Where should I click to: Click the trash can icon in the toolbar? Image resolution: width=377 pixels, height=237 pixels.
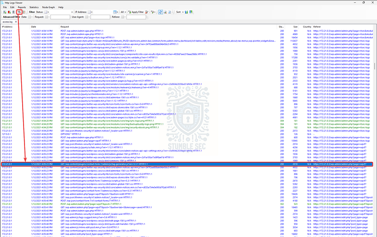[x=14, y=12]
